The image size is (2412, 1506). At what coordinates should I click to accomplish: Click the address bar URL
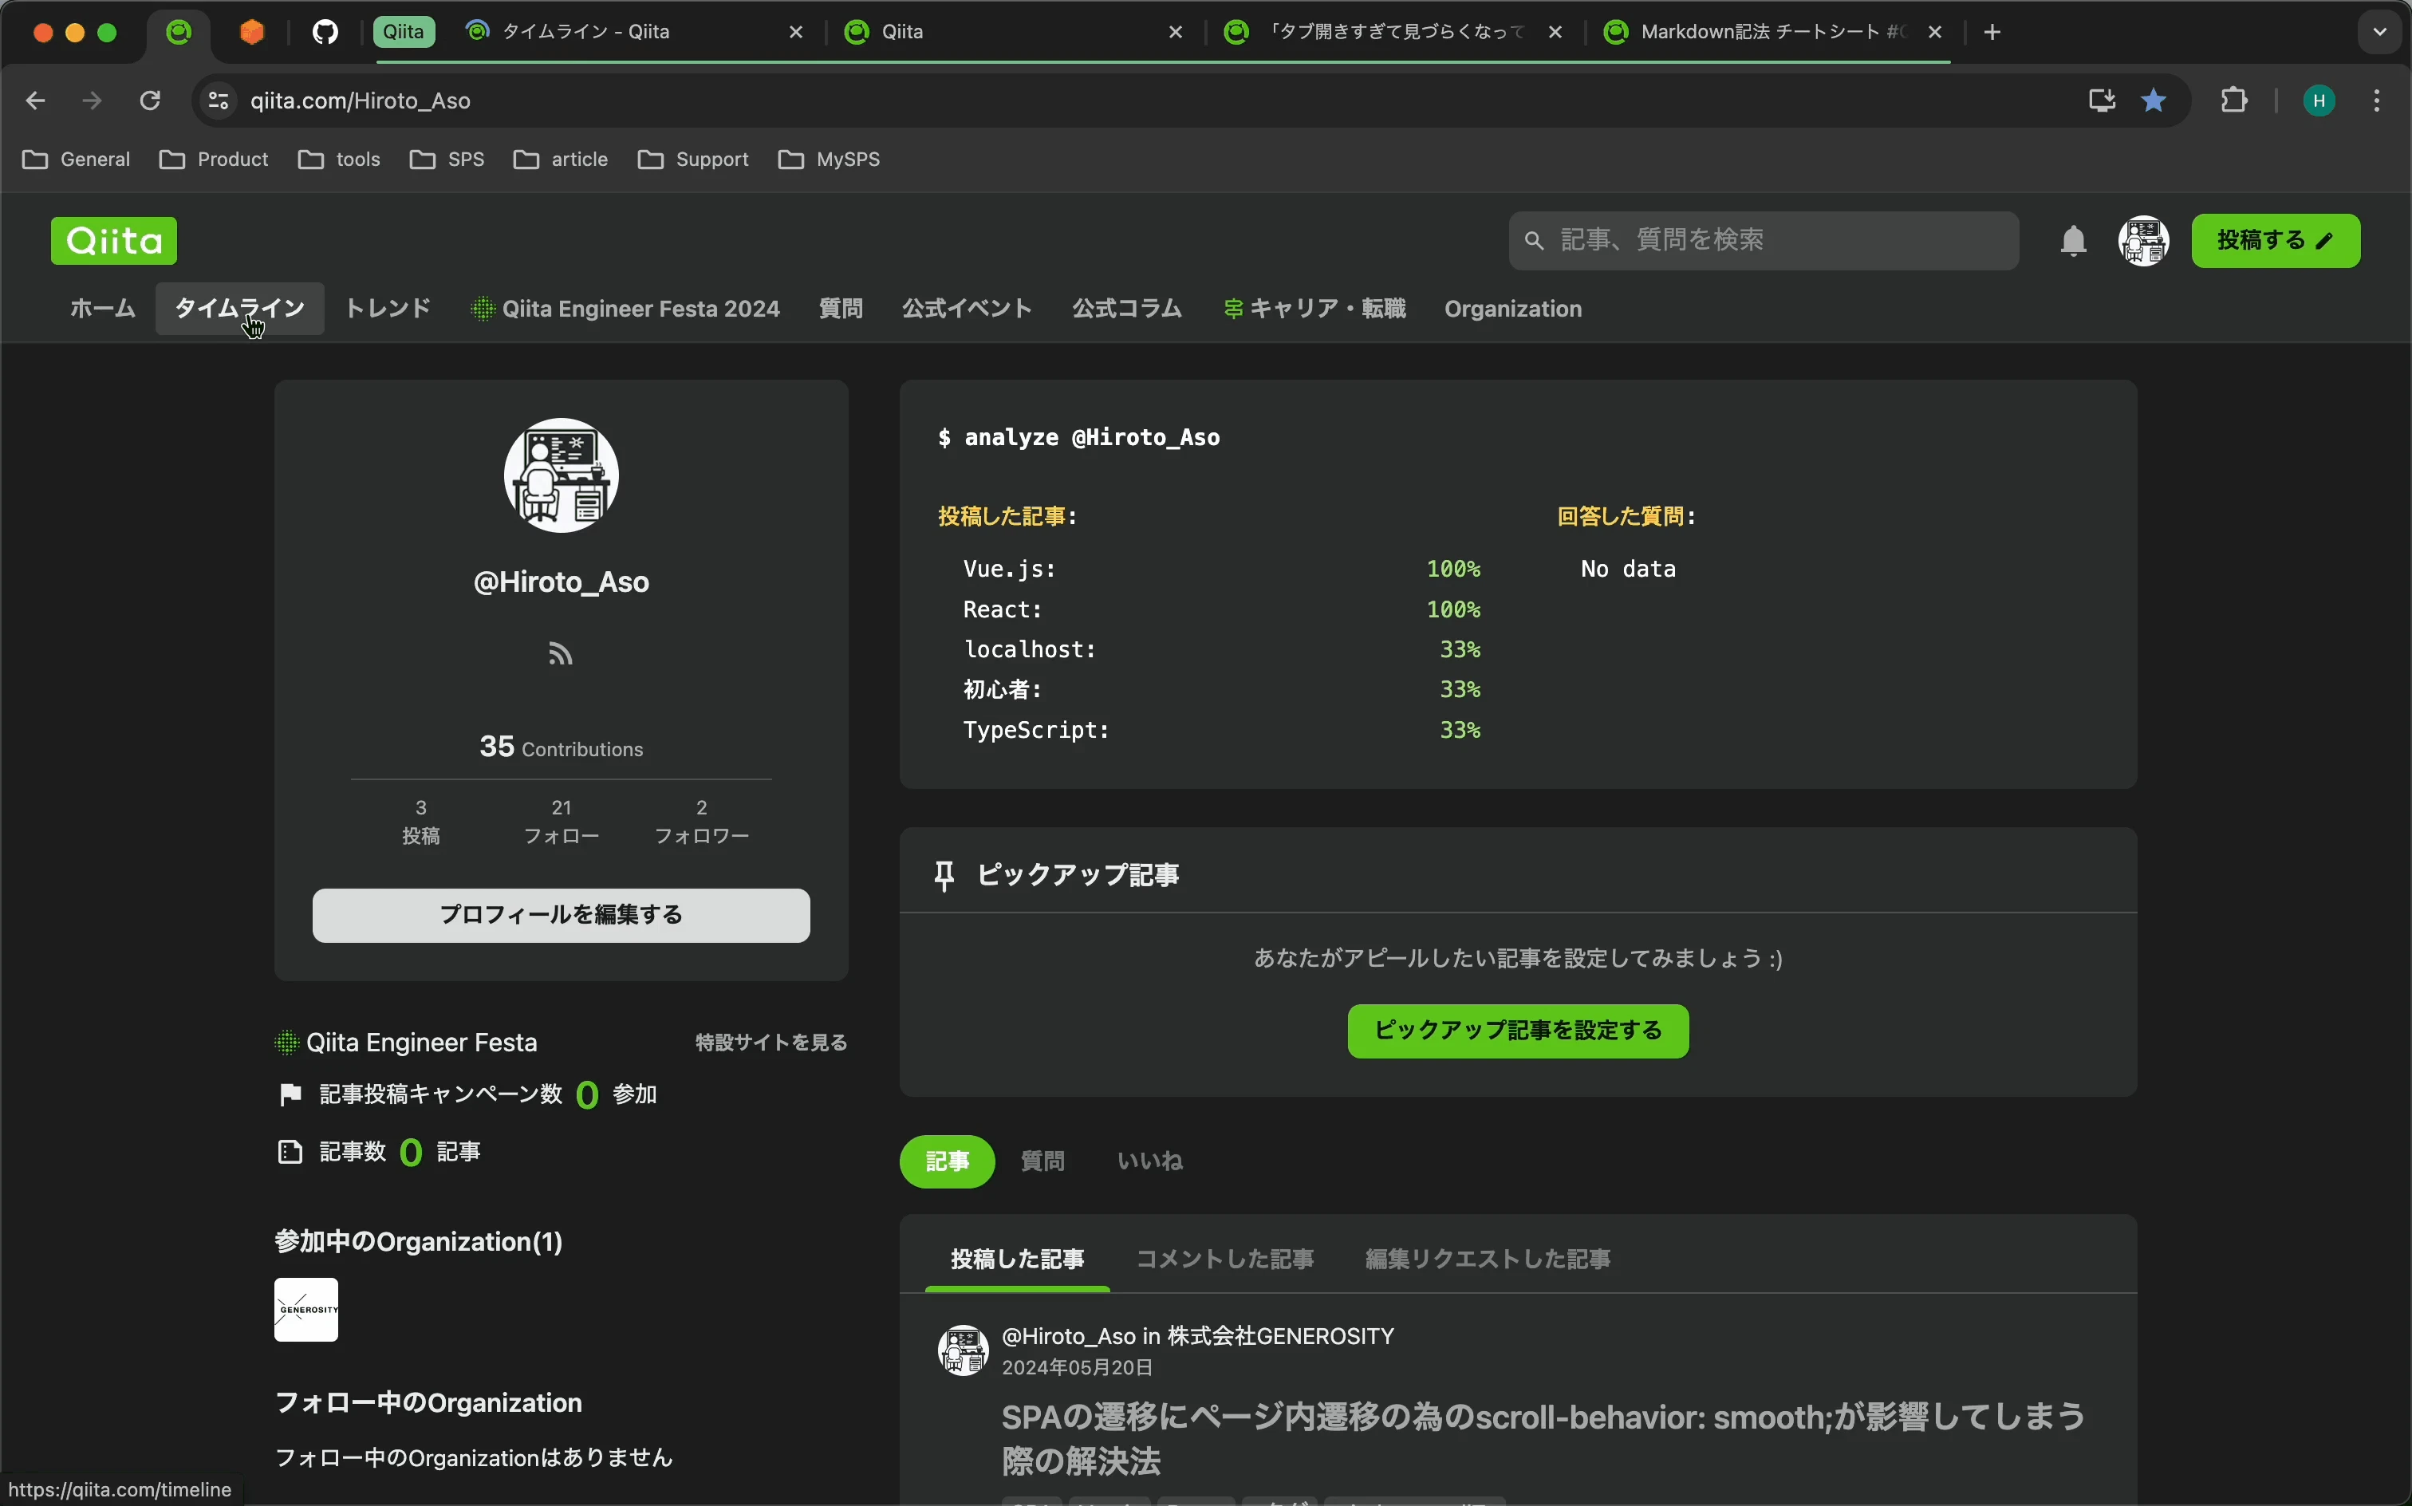coord(361,101)
